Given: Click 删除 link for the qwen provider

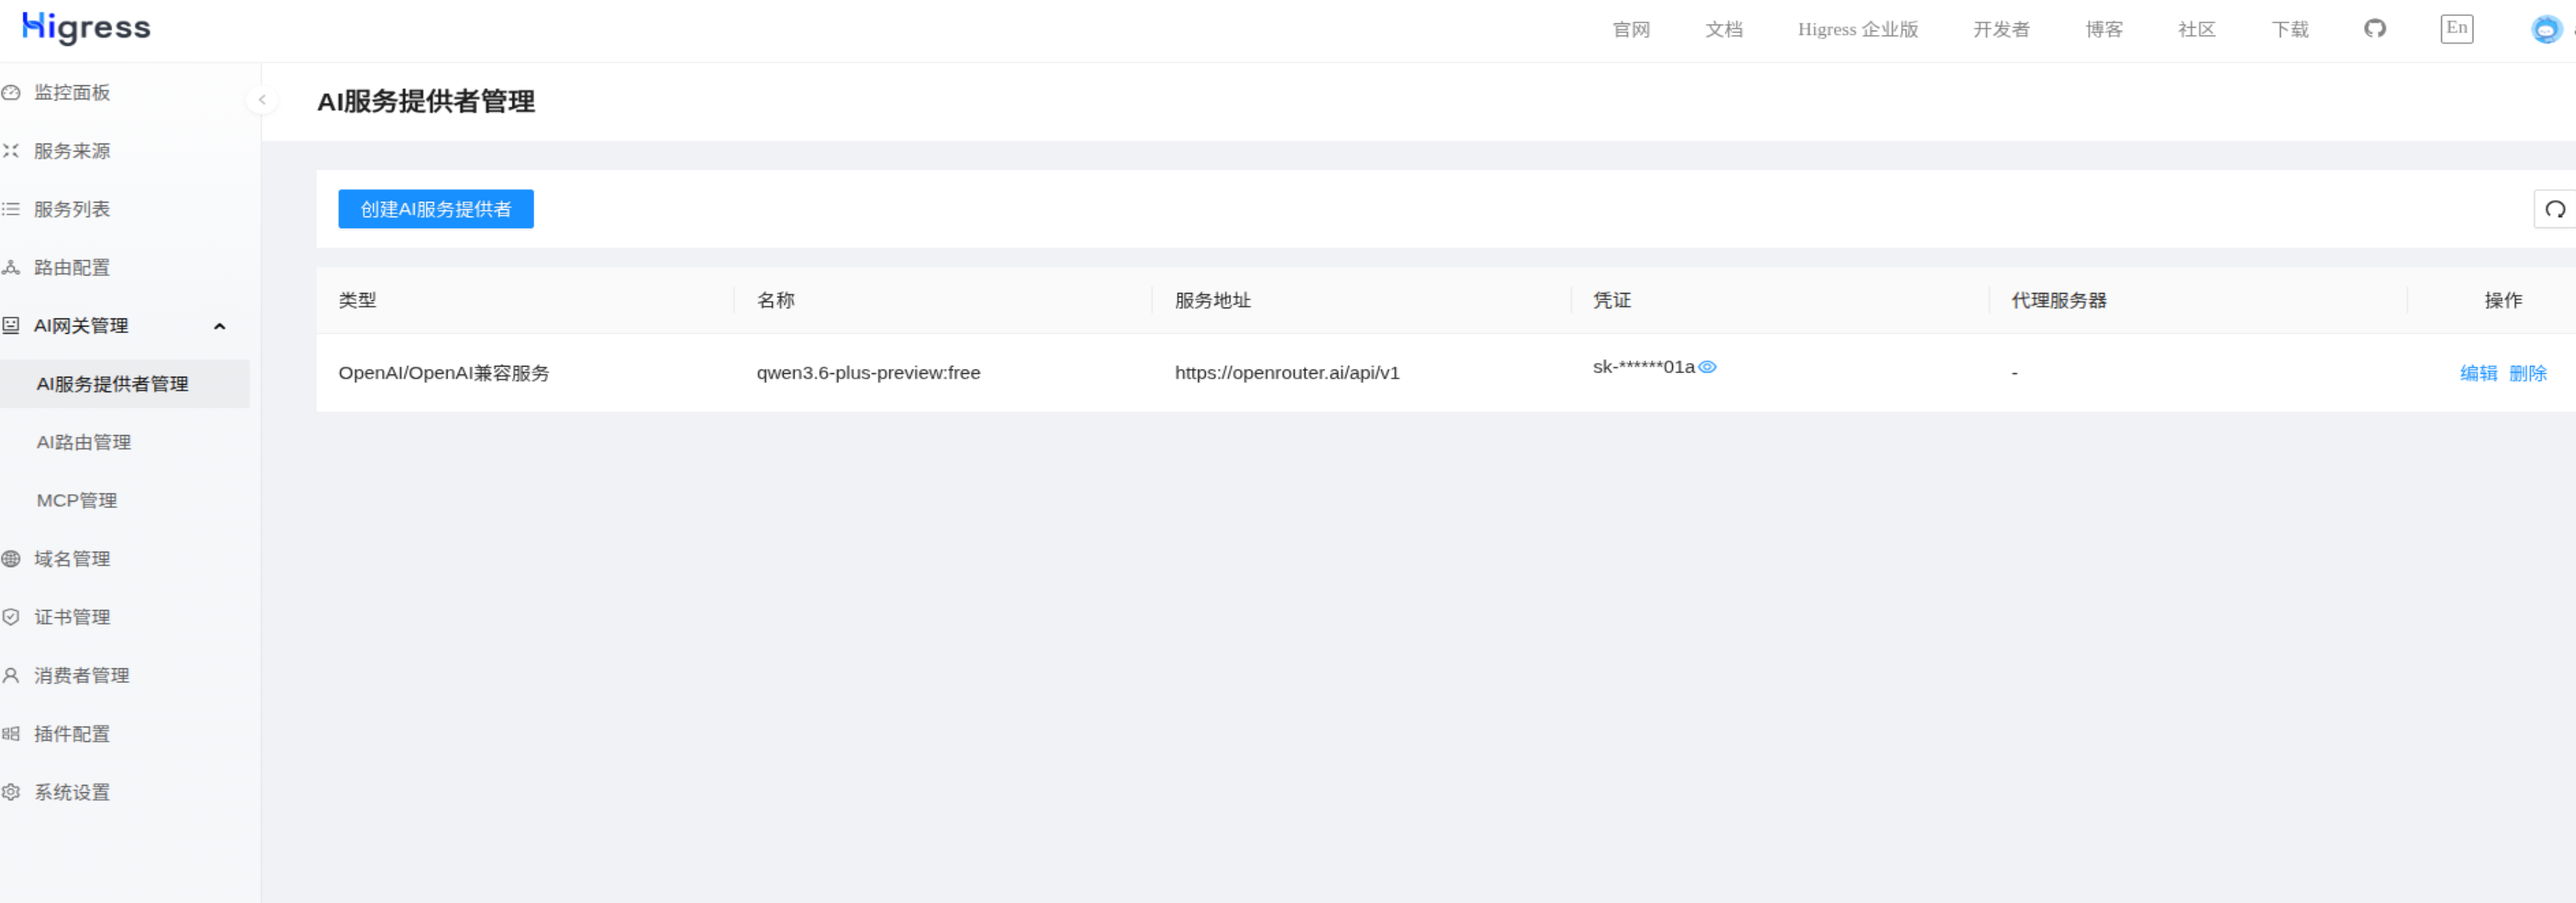Looking at the screenshot, I should point(2527,373).
